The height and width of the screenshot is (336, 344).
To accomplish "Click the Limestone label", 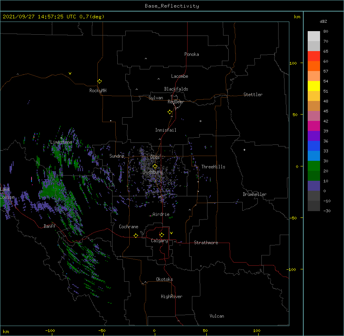I will tap(61, 142).
